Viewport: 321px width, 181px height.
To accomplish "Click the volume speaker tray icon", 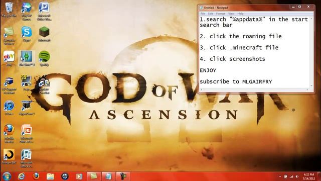I will 297,176.
